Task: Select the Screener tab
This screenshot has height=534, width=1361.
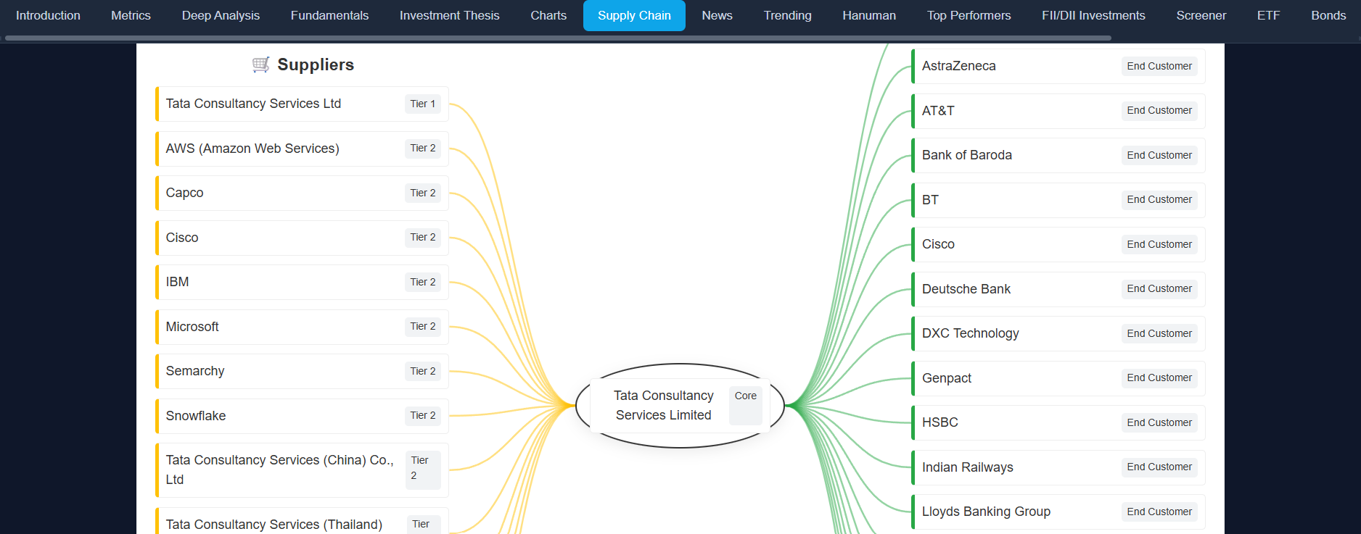Action: [x=1201, y=15]
